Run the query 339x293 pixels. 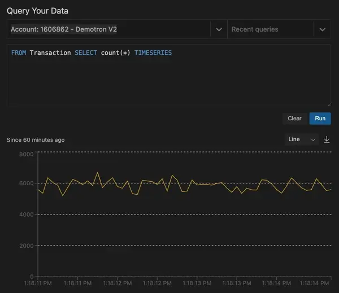click(x=320, y=119)
